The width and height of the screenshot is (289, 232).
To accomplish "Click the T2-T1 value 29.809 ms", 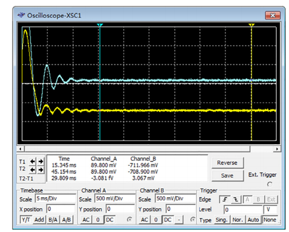I will (64, 178).
